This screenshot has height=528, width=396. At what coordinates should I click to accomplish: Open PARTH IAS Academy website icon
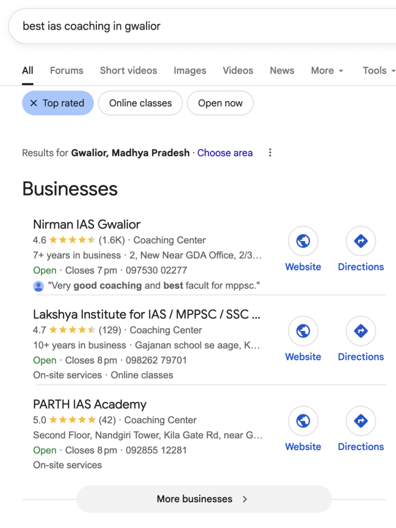tap(303, 421)
